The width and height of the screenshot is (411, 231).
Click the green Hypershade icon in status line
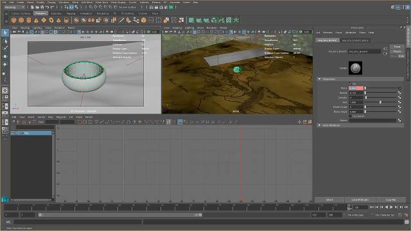pos(171,7)
